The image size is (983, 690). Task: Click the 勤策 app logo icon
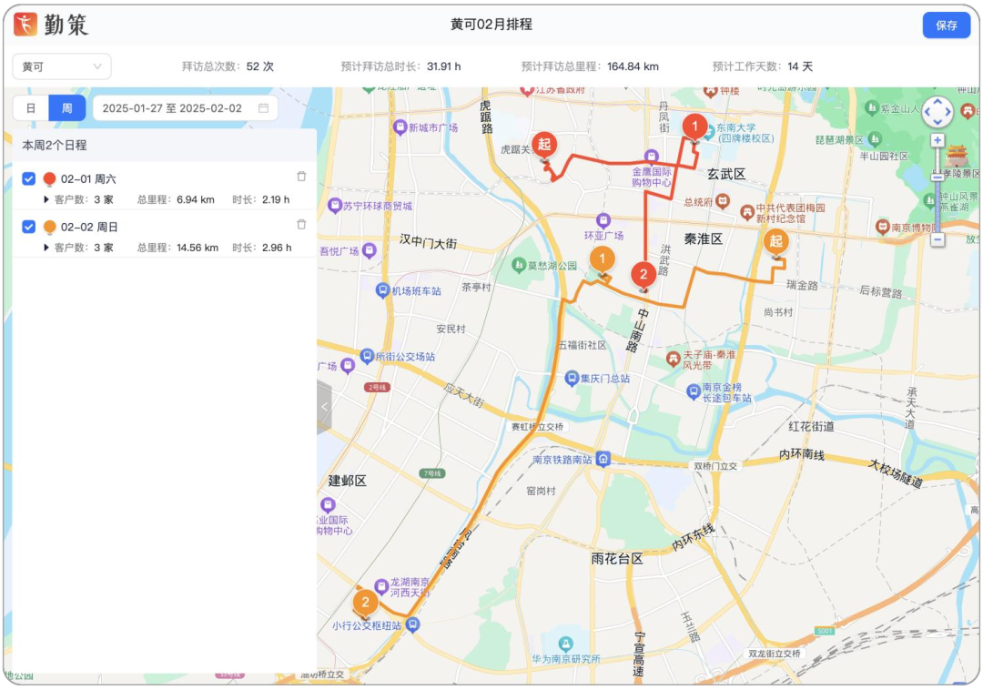coord(25,25)
